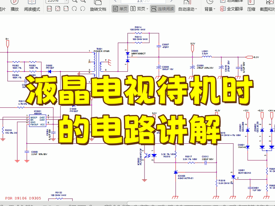This screenshot has height=206, width=275.
Task: Click the zoom in magnifier icon
Action: point(83,1)
